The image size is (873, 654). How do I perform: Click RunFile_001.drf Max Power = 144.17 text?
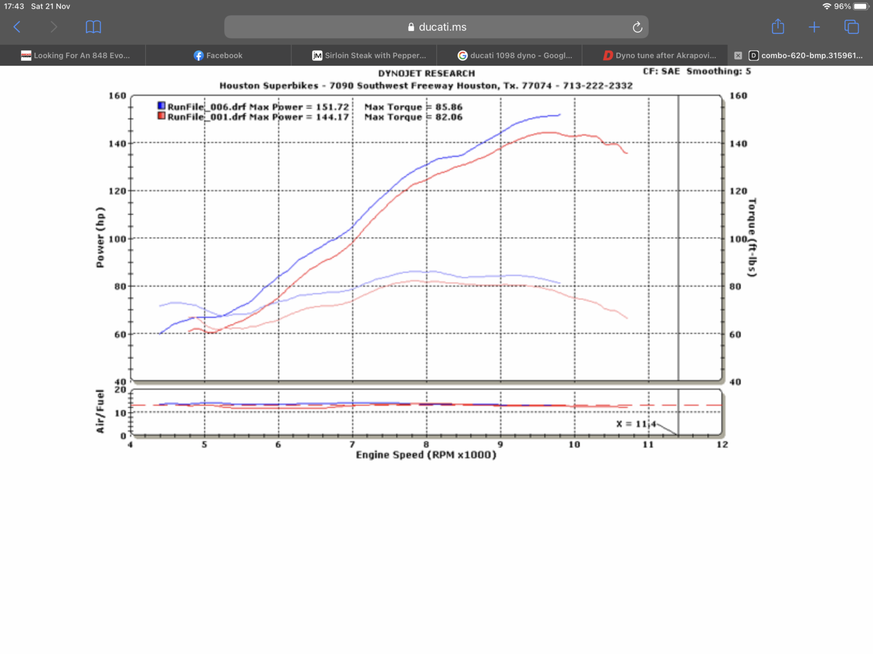tap(258, 117)
